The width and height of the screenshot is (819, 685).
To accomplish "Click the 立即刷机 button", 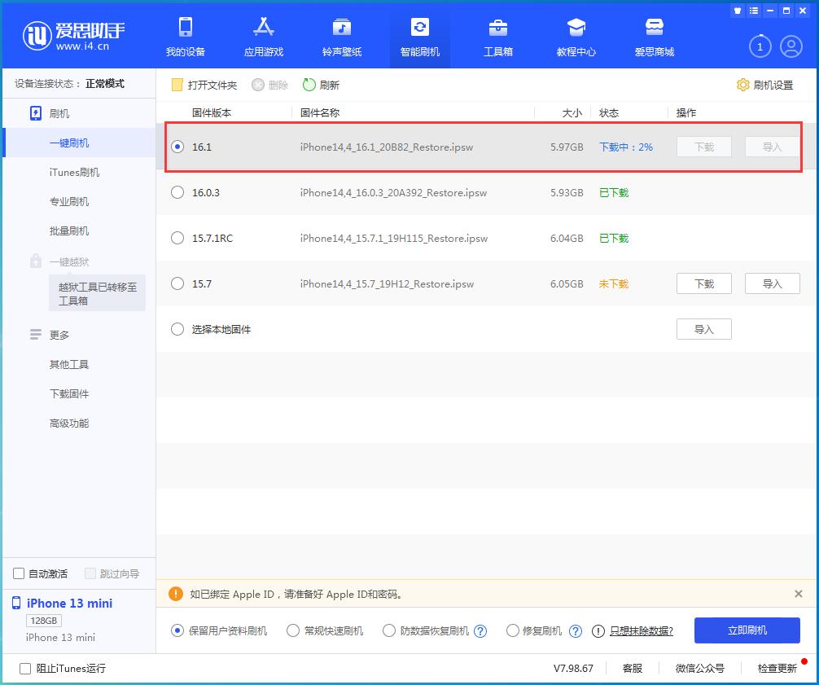I will click(x=746, y=630).
